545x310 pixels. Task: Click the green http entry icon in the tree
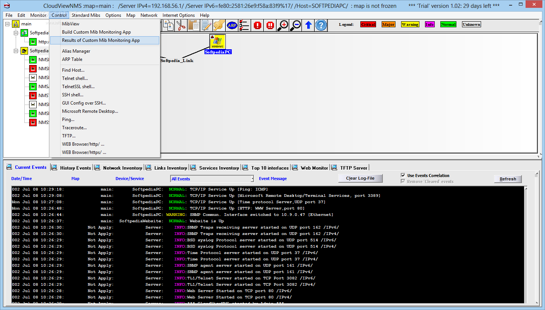click(x=33, y=42)
